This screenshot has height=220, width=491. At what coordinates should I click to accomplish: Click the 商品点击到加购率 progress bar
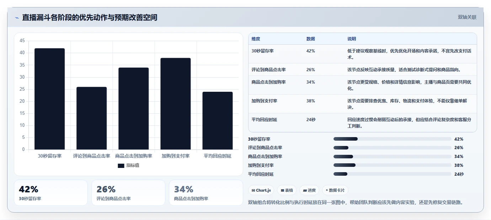[x=392, y=157]
